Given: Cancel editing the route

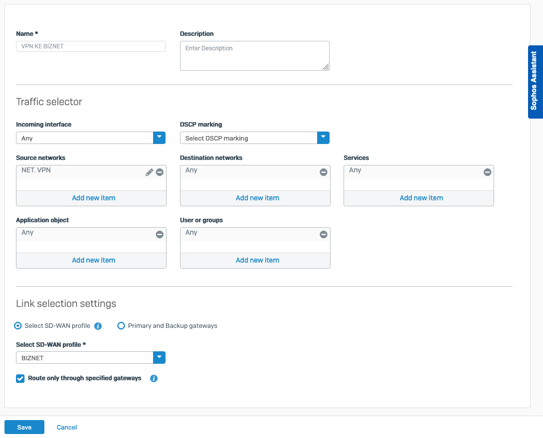Looking at the screenshot, I should point(67,427).
